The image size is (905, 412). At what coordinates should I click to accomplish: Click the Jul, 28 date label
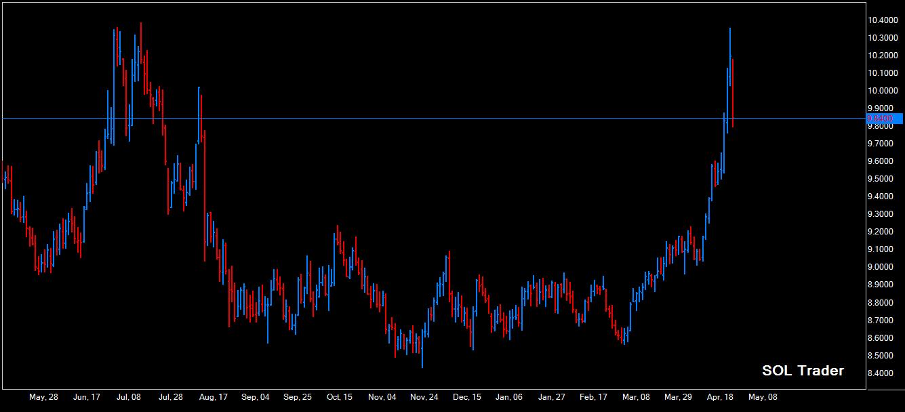pos(170,398)
